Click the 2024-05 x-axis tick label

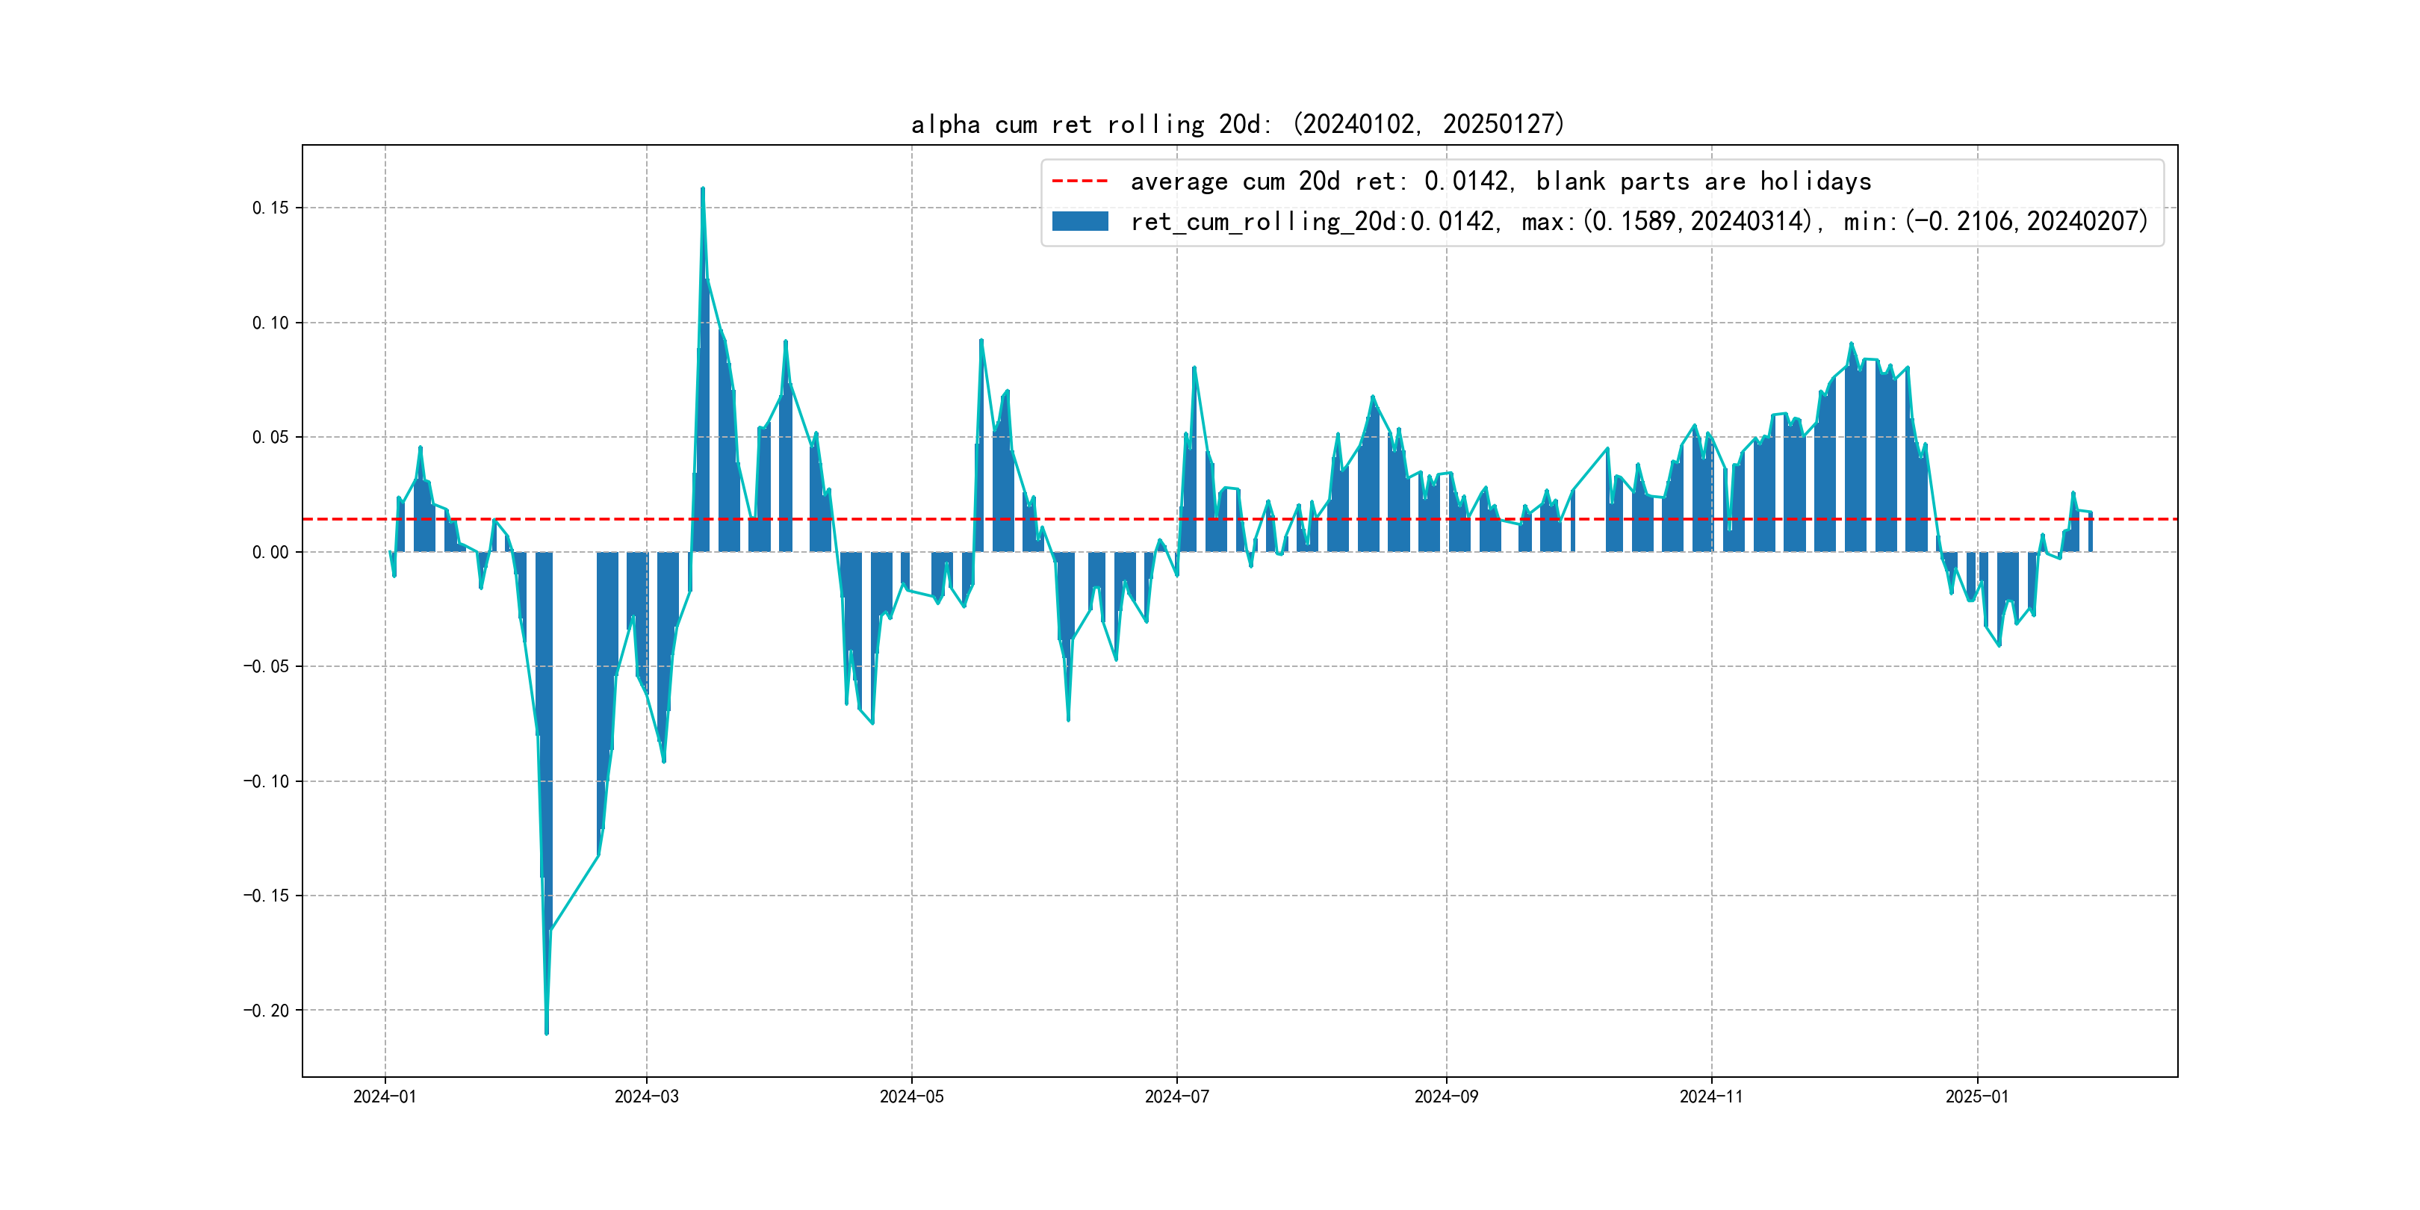click(x=911, y=1096)
